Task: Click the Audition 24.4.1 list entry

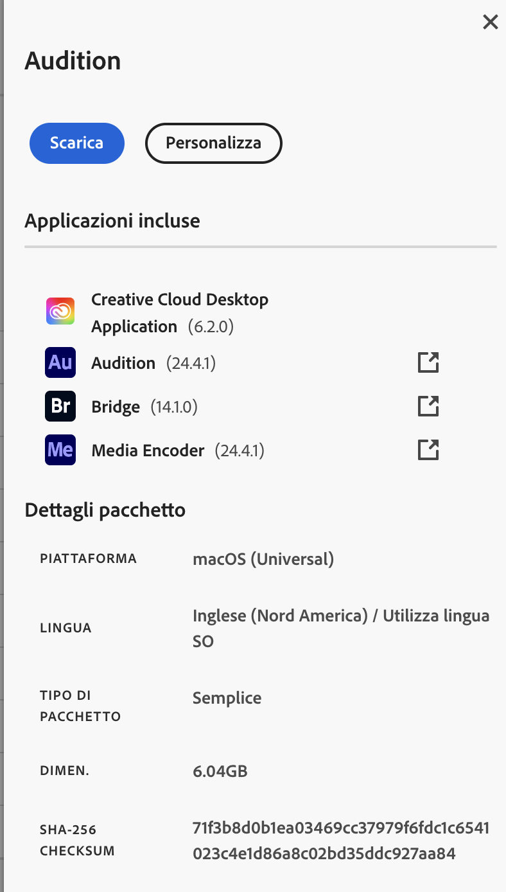Action: (123, 363)
